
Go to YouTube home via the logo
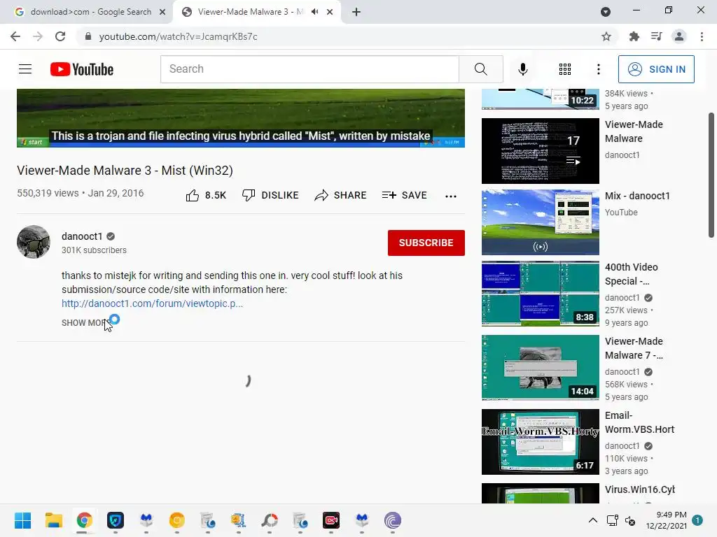click(82, 69)
